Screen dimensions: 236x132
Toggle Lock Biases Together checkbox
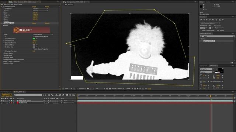(x=34, y=49)
